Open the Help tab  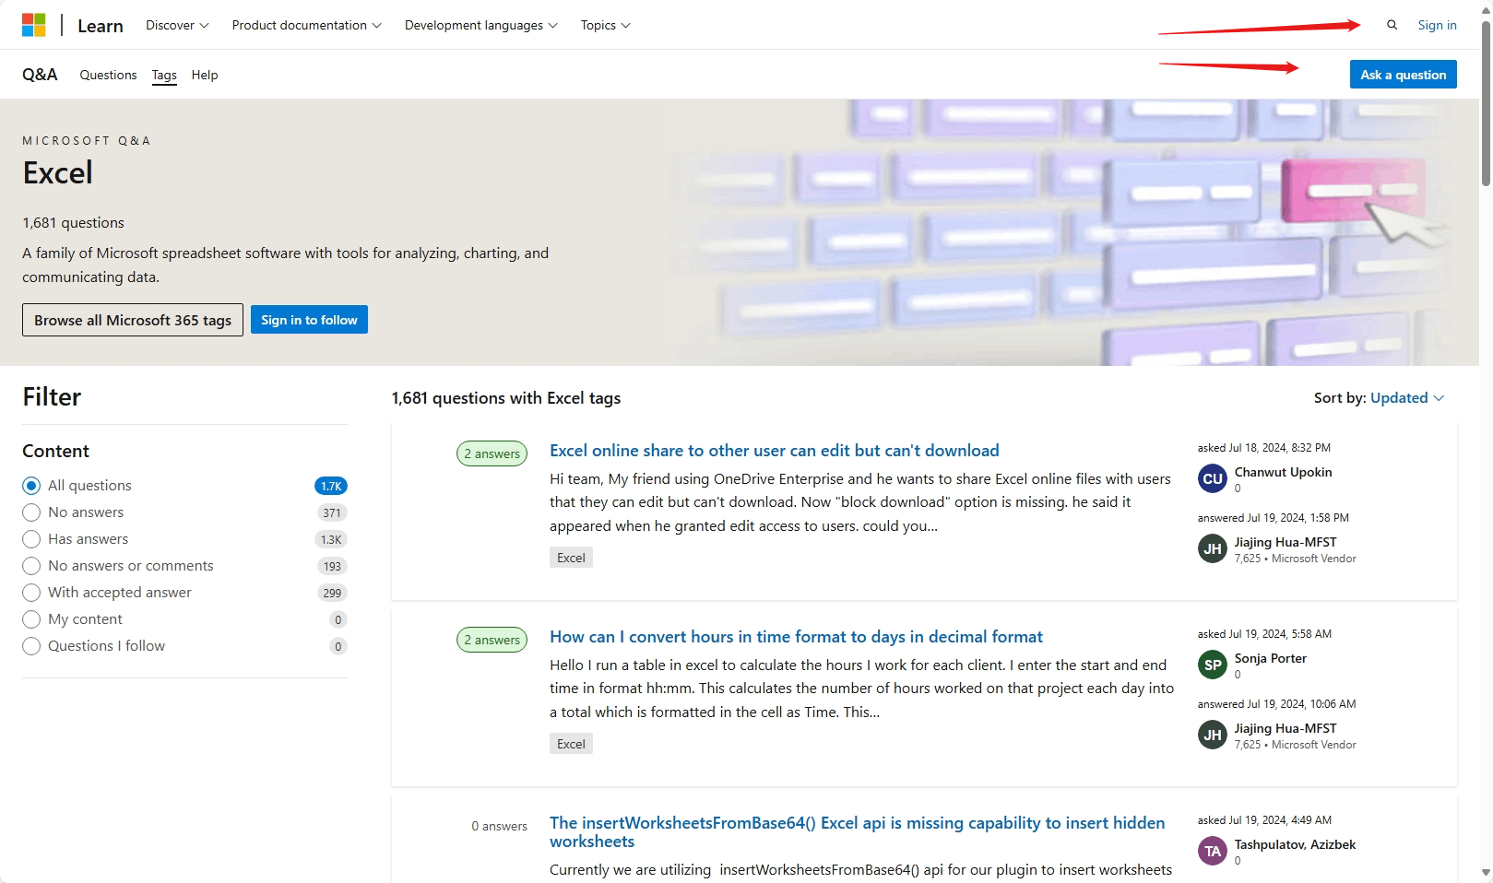click(x=205, y=75)
